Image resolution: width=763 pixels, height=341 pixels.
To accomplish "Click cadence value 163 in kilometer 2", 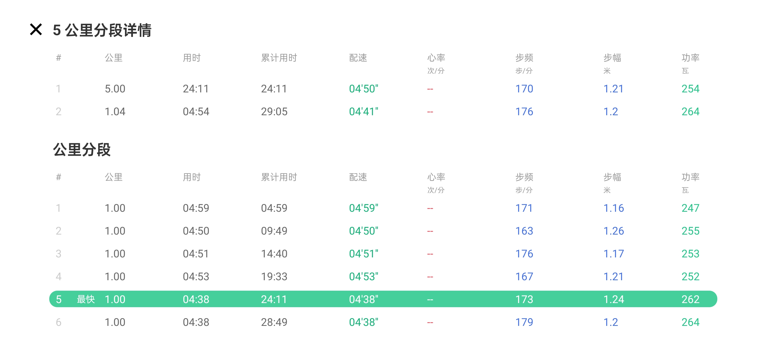I will 524,231.
